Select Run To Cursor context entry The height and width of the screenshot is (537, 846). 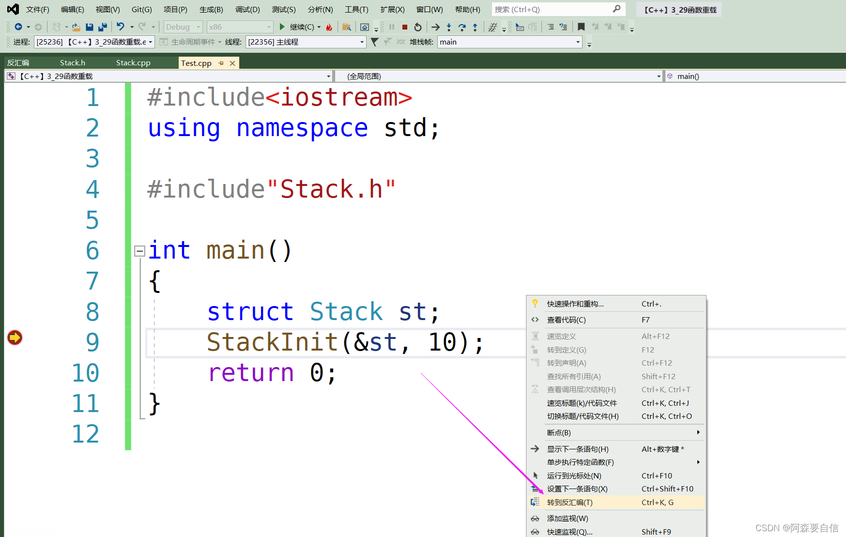coord(616,476)
